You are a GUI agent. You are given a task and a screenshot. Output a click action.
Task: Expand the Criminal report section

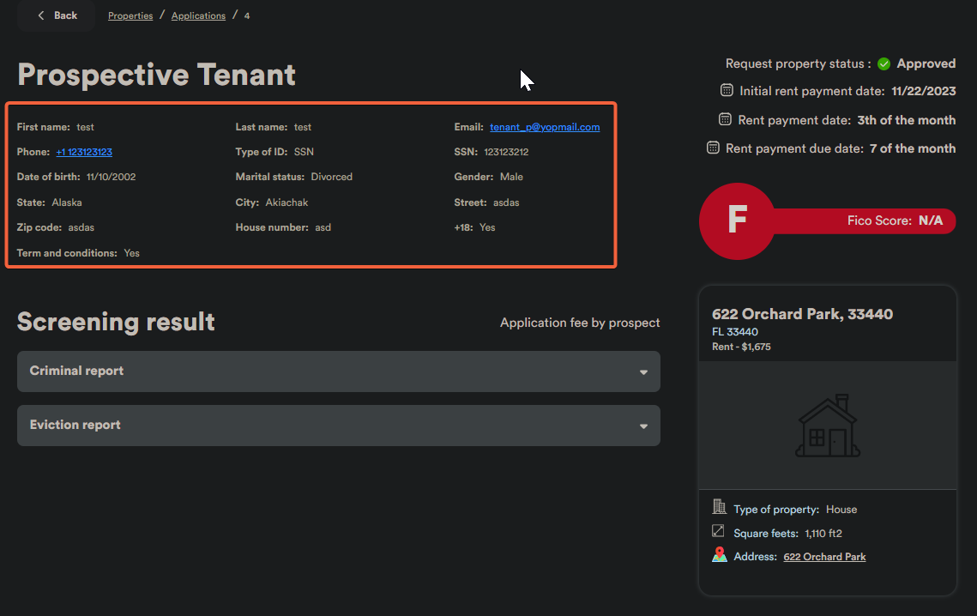click(x=338, y=371)
